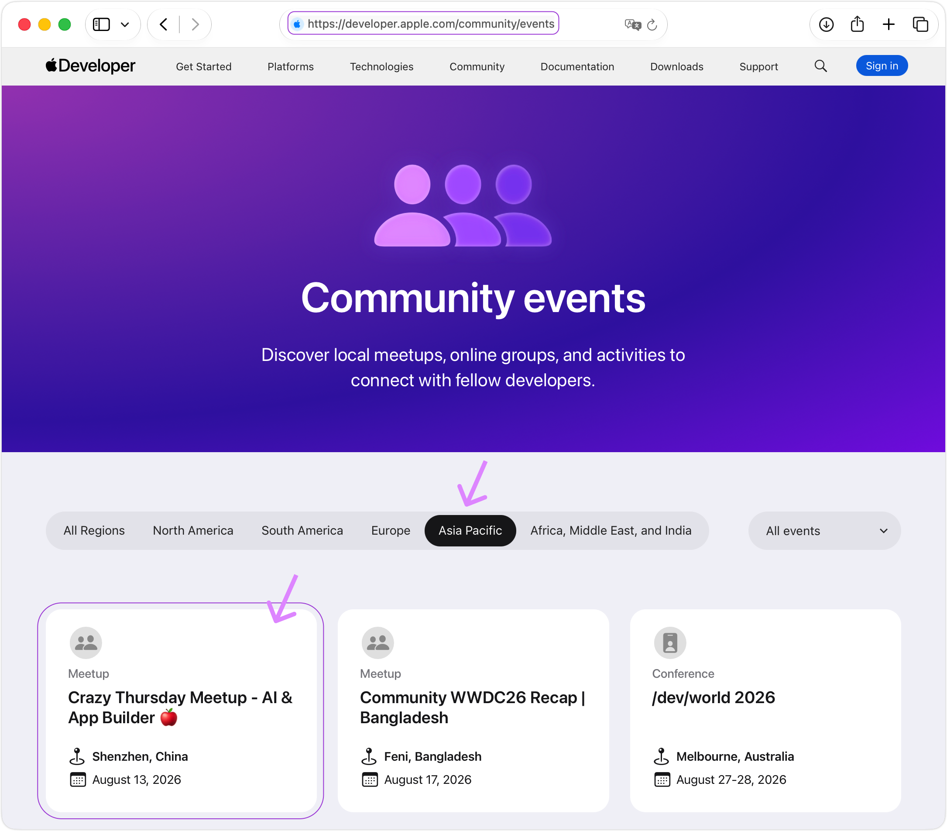Select the All Regions filter
The height and width of the screenshot is (831, 947).
94,530
